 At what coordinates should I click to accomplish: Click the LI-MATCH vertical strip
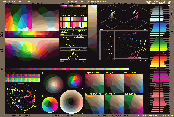click(x=92, y=28)
